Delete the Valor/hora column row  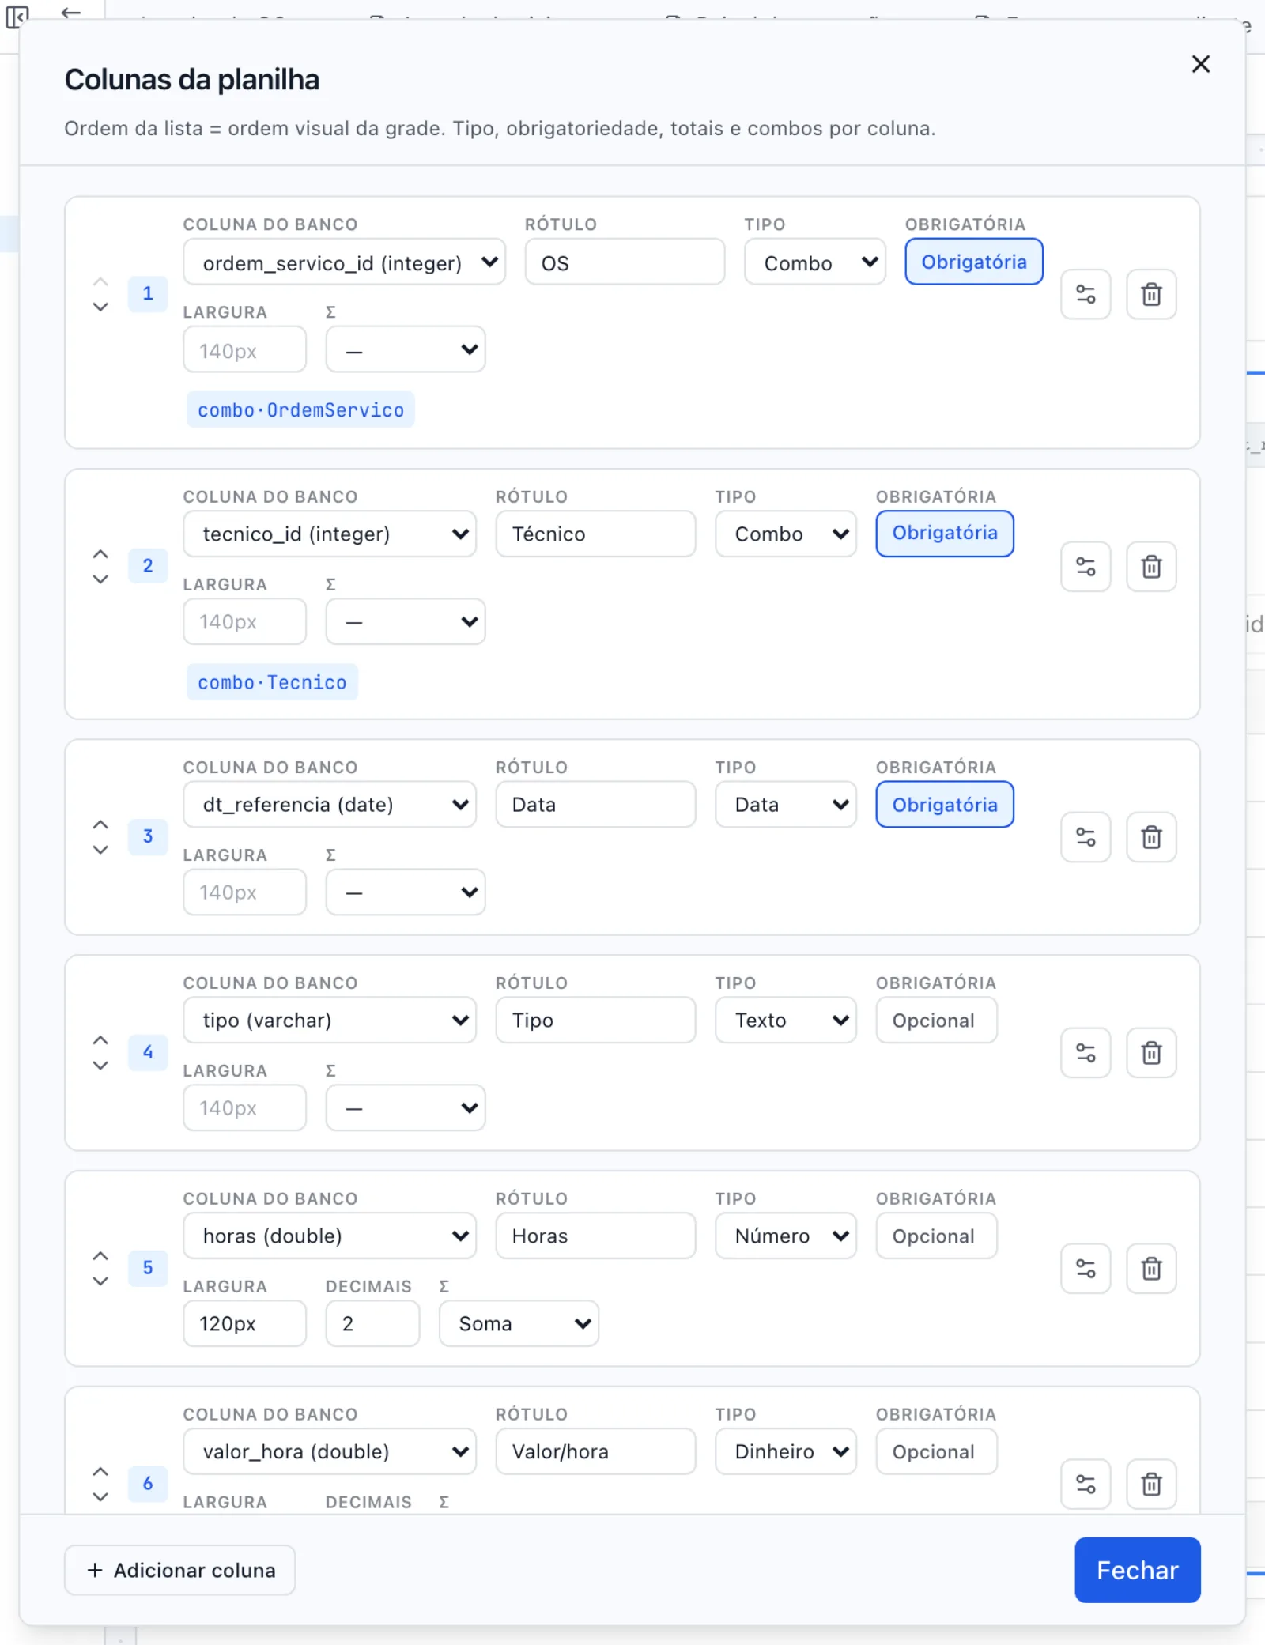click(x=1151, y=1484)
